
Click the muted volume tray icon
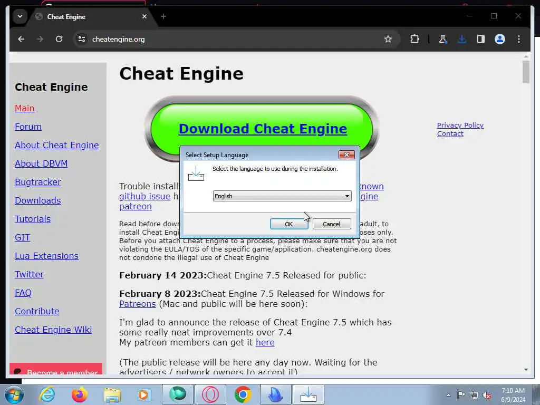pos(487,395)
